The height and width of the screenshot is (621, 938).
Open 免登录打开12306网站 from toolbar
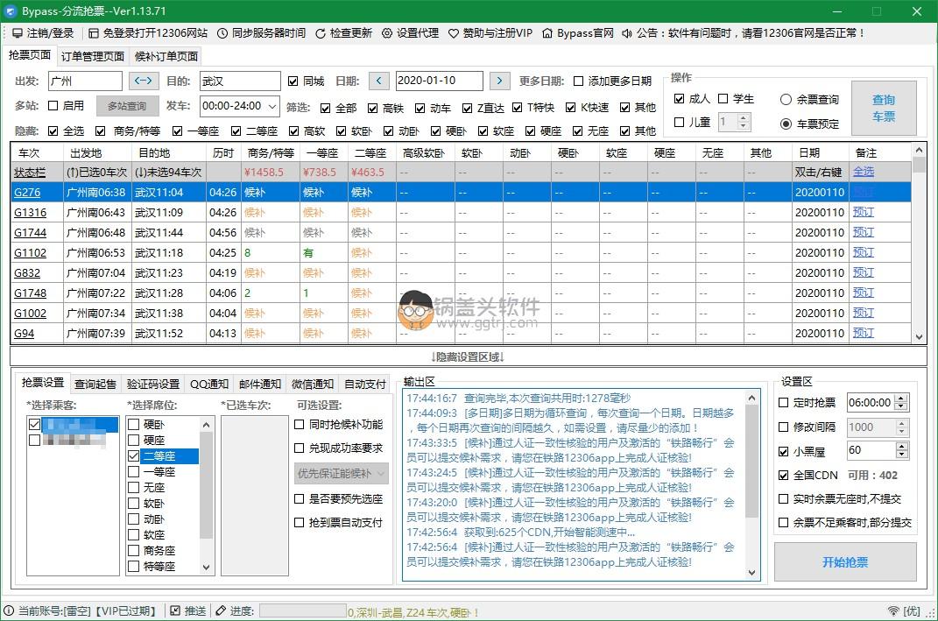pos(148,33)
